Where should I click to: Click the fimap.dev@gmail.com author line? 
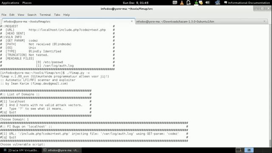pos(34,84)
